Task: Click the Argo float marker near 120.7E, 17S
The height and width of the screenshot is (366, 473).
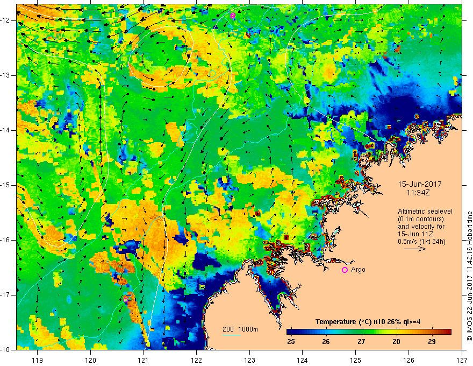Action: pyautogui.click(x=125, y=300)
